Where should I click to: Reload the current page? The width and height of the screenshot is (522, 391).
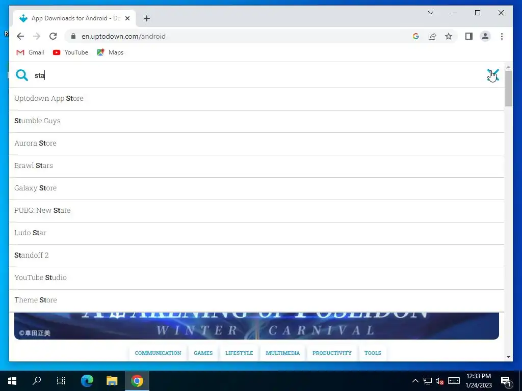(53, 36)
